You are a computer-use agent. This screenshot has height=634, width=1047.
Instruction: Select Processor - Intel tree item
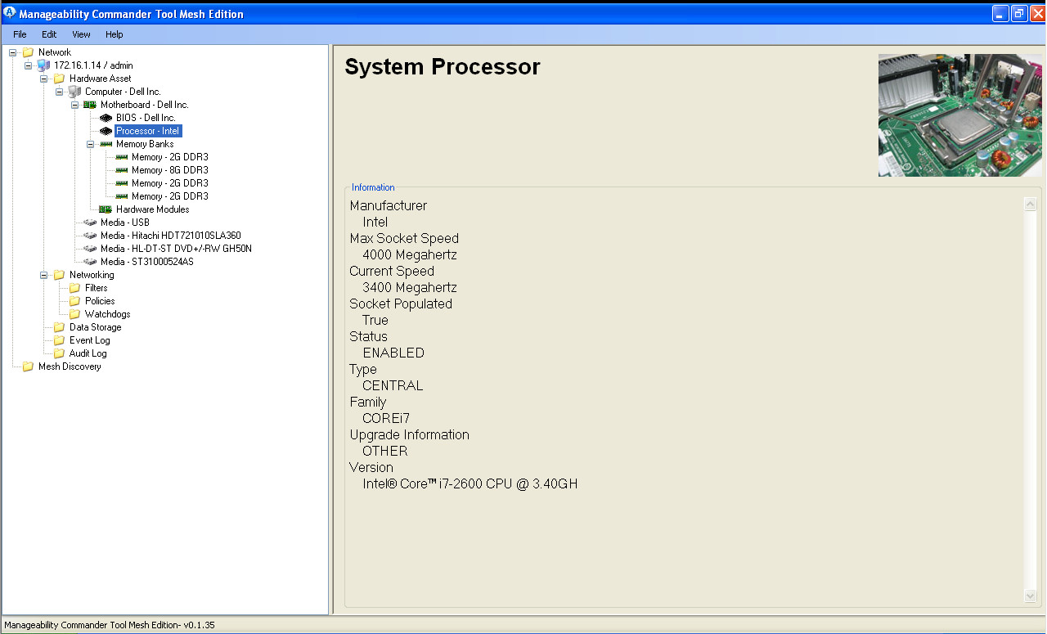pyautogui.click(x=147, y=131)
